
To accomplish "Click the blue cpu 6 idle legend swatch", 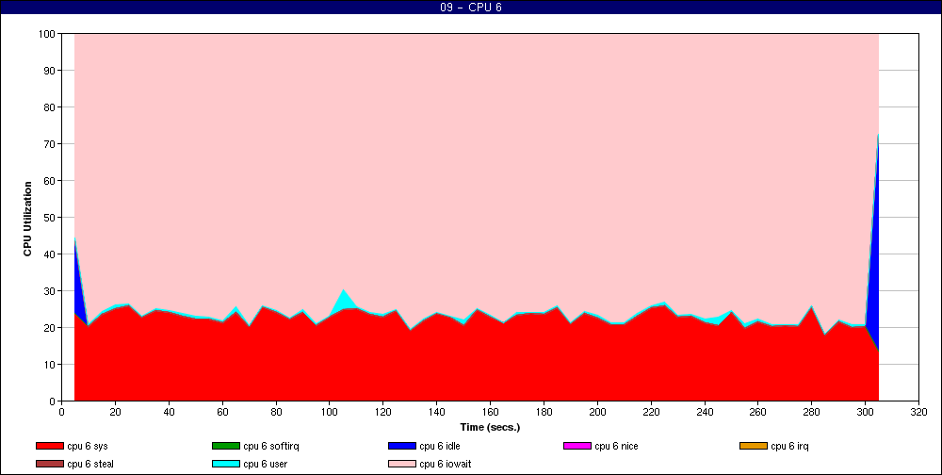I will 402,446.
